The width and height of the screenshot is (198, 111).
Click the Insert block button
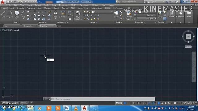[x=116, y=14]
